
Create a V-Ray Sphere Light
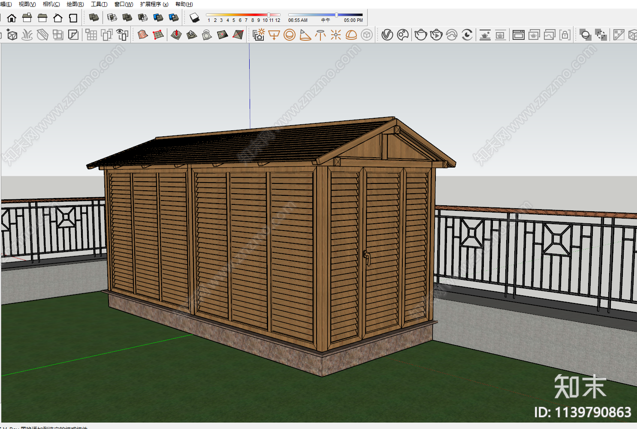(290, 35)
